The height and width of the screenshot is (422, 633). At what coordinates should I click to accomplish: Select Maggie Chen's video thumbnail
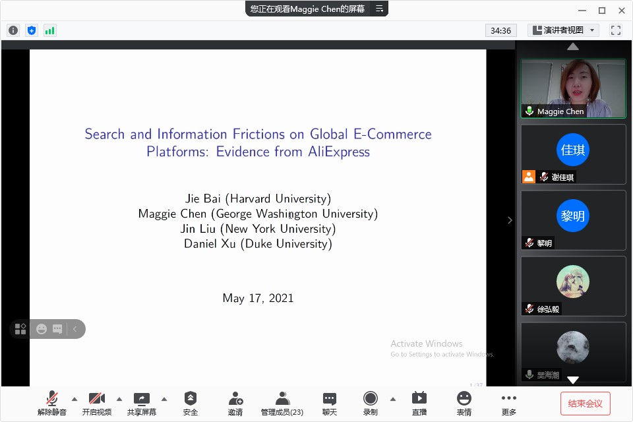coord(573,88)
